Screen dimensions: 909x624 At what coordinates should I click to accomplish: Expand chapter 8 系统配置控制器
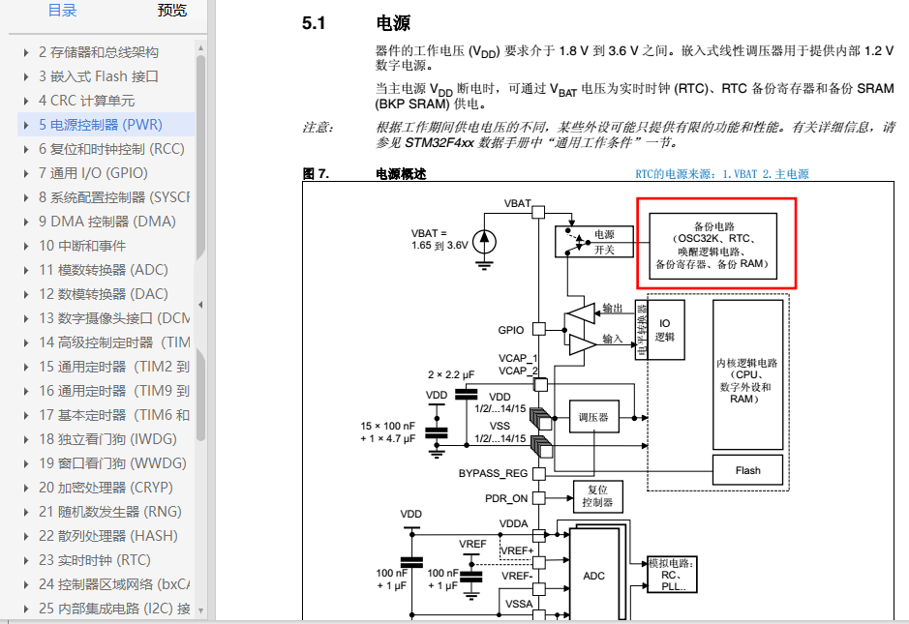(x=26, y=197)
